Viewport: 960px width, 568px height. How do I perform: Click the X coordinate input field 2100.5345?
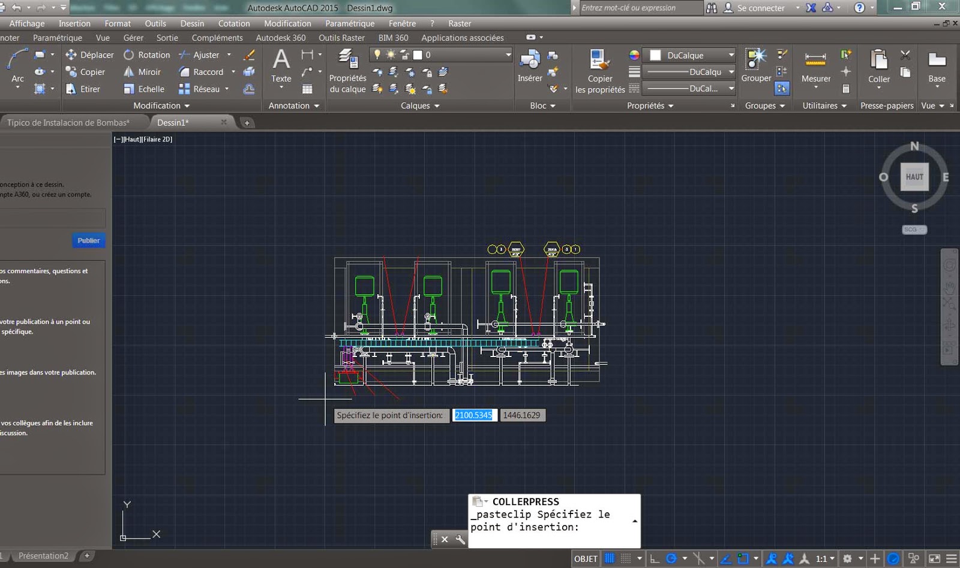pos(473,415)
